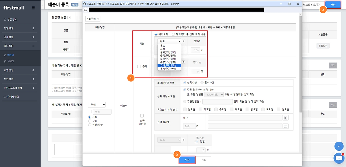Open calendar picker for 매년 row
Screen dimensions: 346x167
[x=285, y=118]
